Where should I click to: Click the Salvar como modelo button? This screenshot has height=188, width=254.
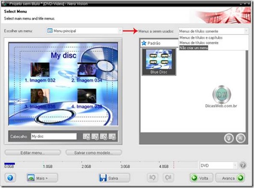pos(94,153)
